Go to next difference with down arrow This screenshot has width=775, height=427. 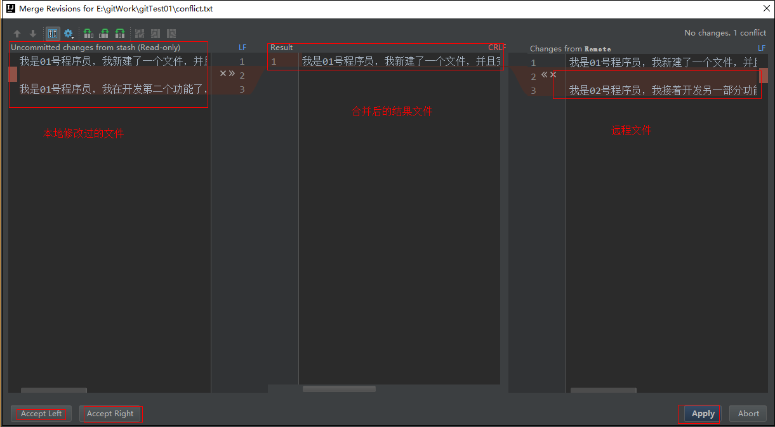(33, 34)
